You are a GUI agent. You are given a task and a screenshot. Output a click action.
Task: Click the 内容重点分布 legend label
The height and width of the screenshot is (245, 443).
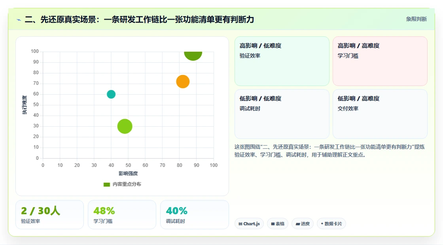127,184
